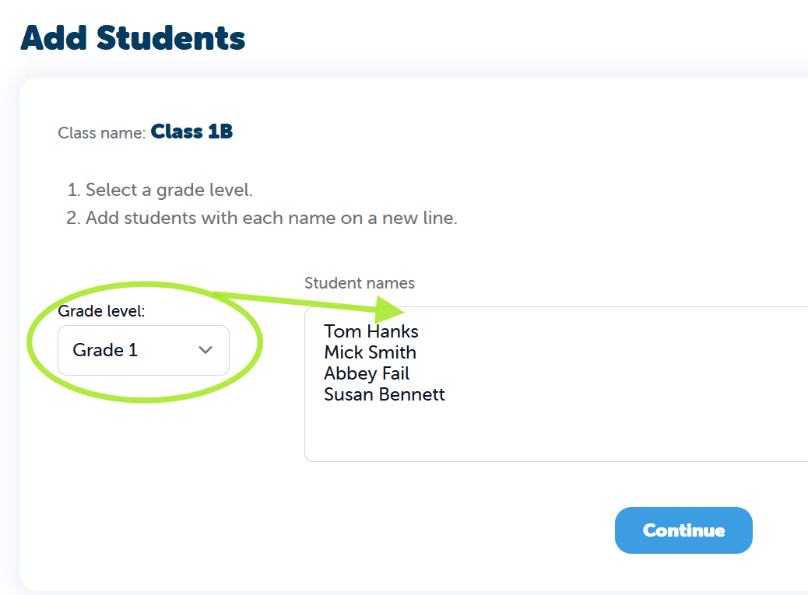Click the "Add Students" page heading
Image resolution: width=808 pixels, height=595 pixels.
click(133, 37)
